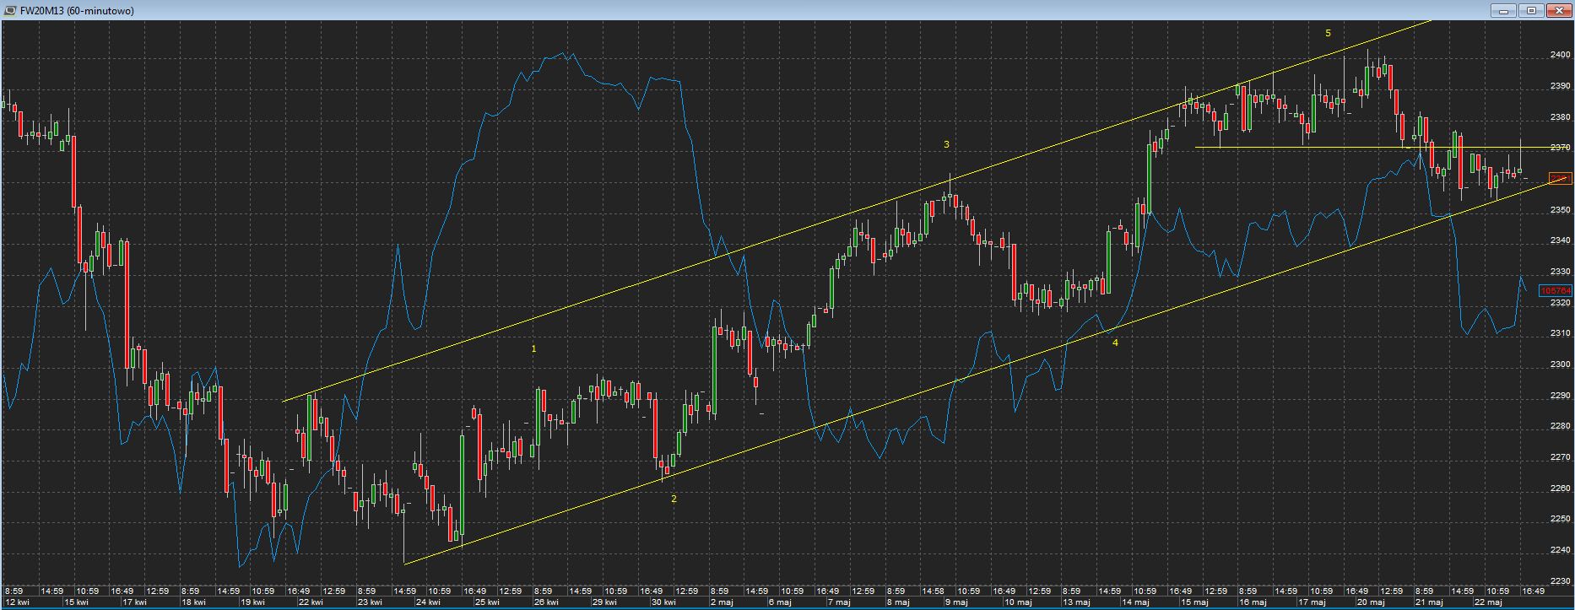Screen dimensions: 1575x610
Task: Click the 2340 price axis label
Action: pos(1561,240)
